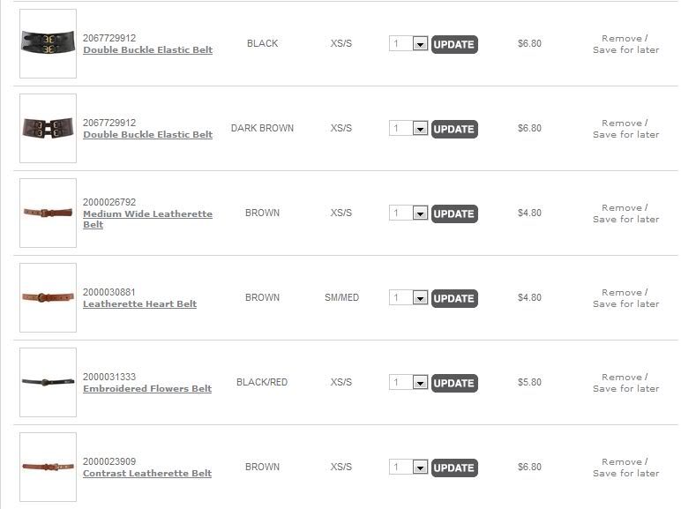Open Contrast Leatherette Belt product page link
Screen dimensions: 681x509
point(147,474)
